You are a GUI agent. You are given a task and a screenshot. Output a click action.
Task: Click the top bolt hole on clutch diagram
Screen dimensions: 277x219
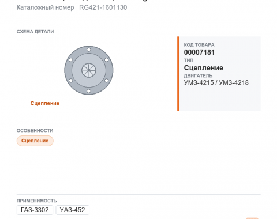[x=89, y=50]
